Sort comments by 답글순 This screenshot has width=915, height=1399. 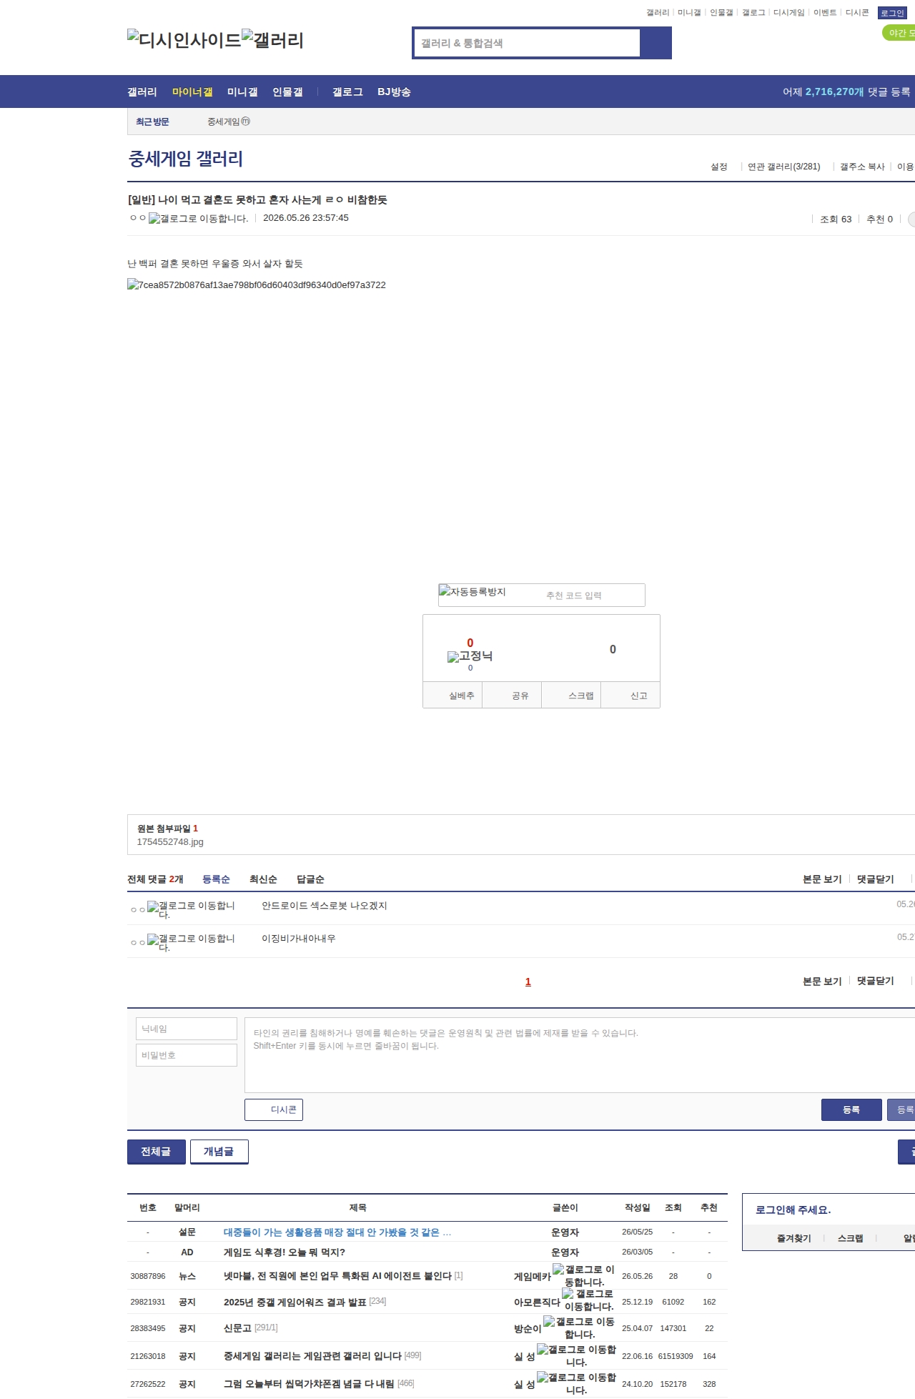click(x=310, y=879)
